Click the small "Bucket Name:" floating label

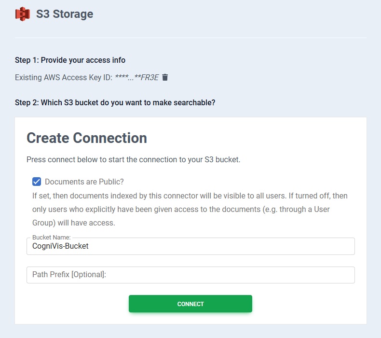pos(52,238)
